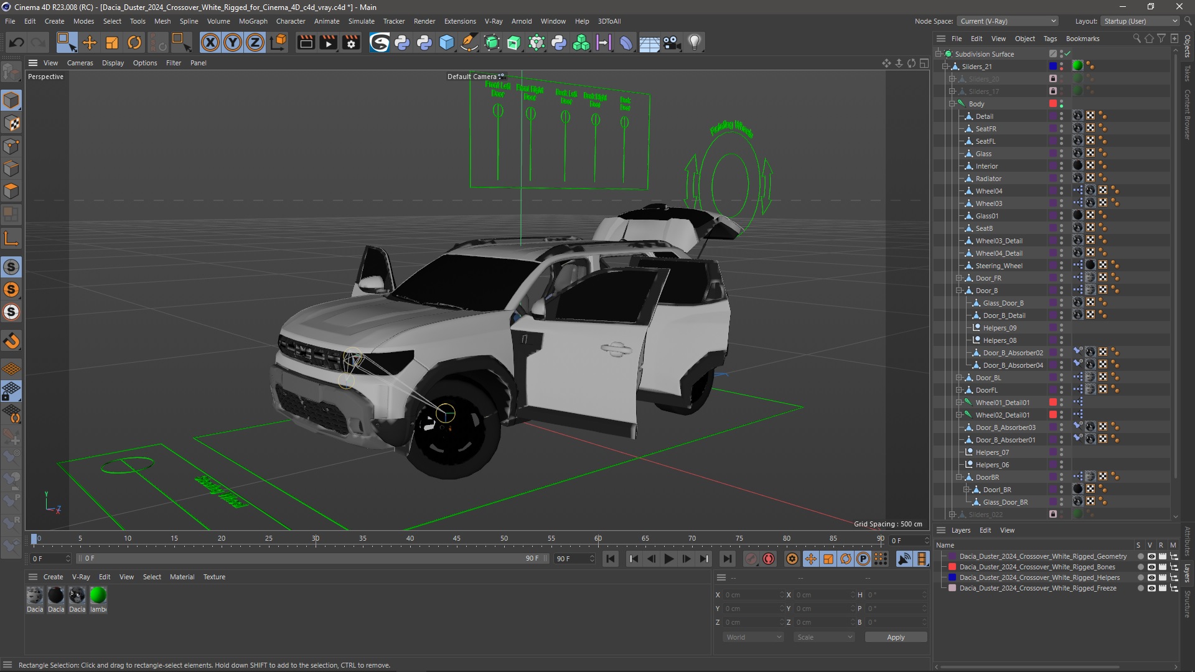Open the MoGraph menu

click(x=253, y=21)
